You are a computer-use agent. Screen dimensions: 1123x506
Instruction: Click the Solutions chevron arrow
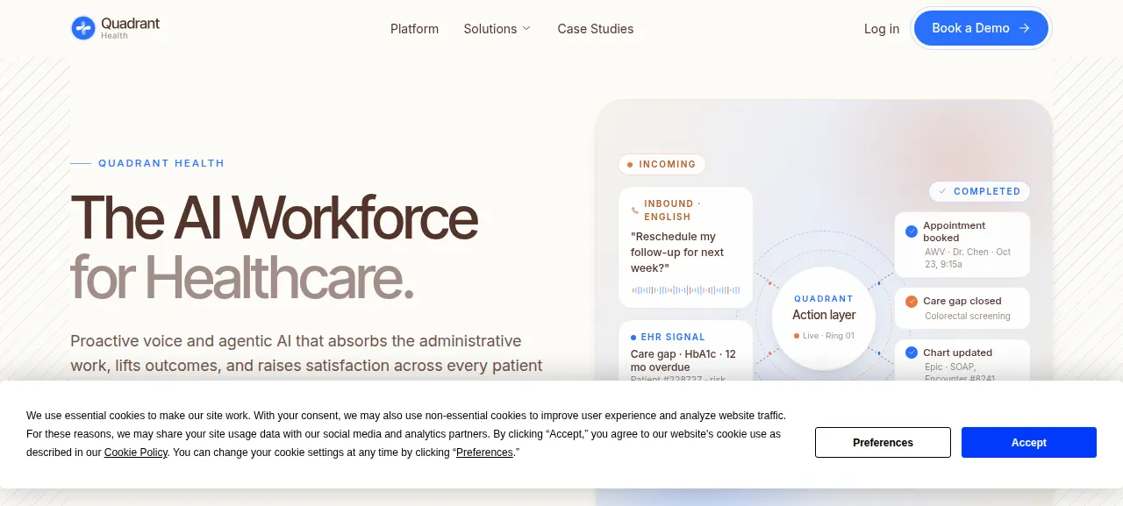(526, 29)
